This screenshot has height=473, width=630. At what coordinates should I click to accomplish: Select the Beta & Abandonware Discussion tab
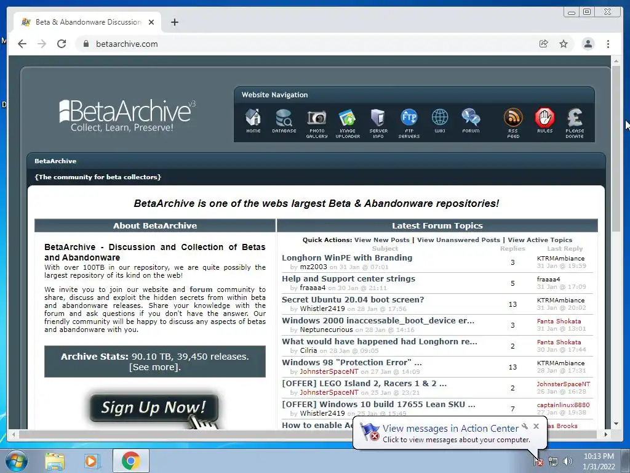[87, 22]
